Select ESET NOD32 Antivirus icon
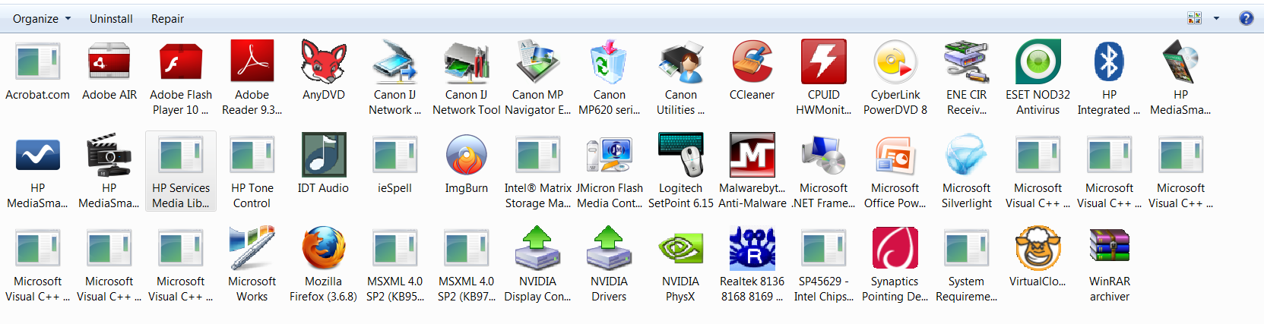The width and height of the screenshot is (1264, 324). tap(1037, 62)
